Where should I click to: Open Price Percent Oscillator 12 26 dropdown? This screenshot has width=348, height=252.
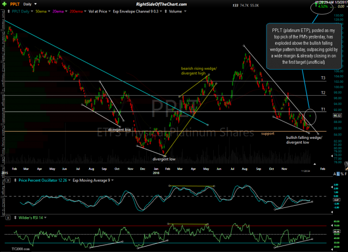(70, 180)
